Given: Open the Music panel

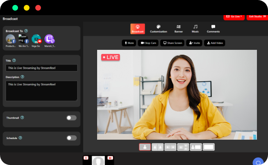Looking at the screenshot, I should coord(195,29).
